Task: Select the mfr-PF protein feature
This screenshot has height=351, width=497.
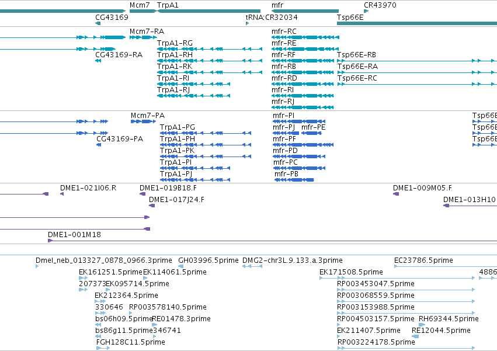Action: pos(303,145)
